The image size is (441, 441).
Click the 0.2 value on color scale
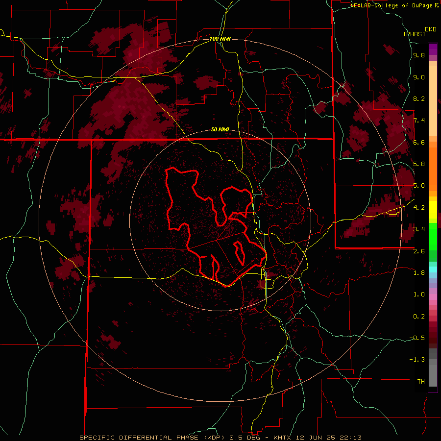(x=419, y=317)
